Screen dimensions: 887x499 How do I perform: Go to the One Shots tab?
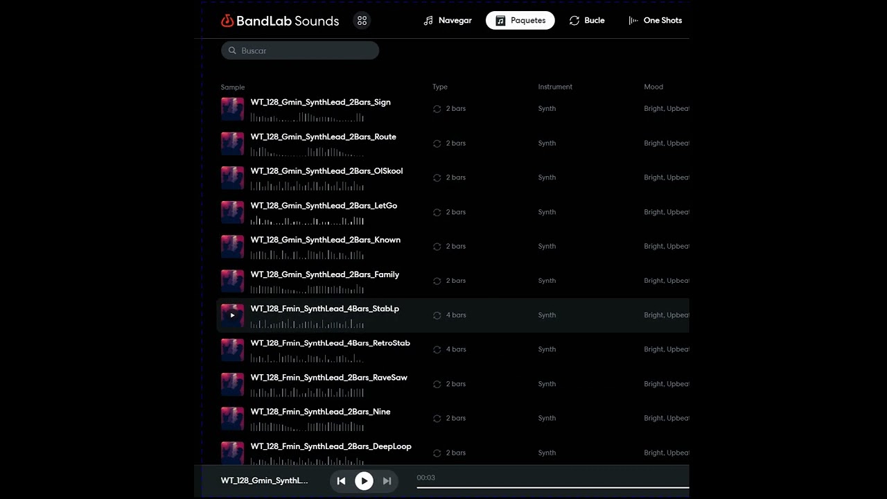(x=655, y=21)
